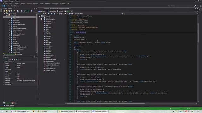Image resolution: width=202 pixels, height=113 pixels.
Task: Collapse the Class Settings property group
Action: coord(4,62)
